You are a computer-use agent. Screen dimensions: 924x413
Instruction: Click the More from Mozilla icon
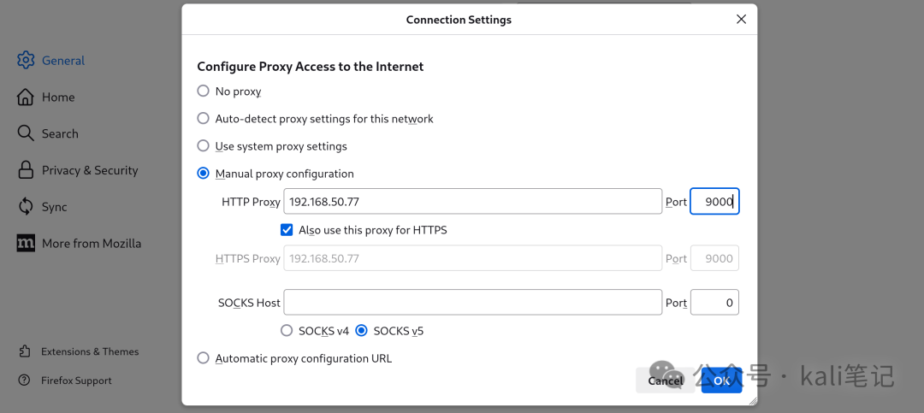[26, 244]
